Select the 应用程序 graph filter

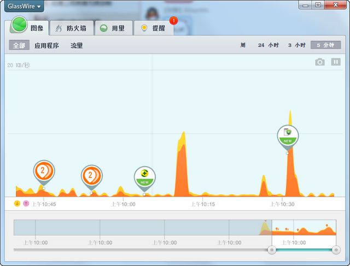pyautogui.click(x=46, y=45)
